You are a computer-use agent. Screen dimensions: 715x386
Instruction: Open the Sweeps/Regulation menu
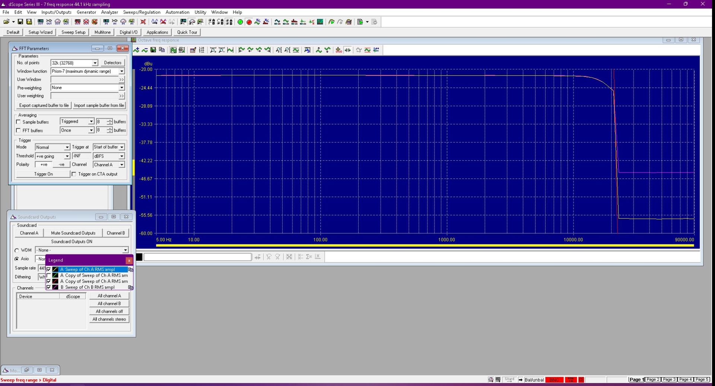coord(142,12)
